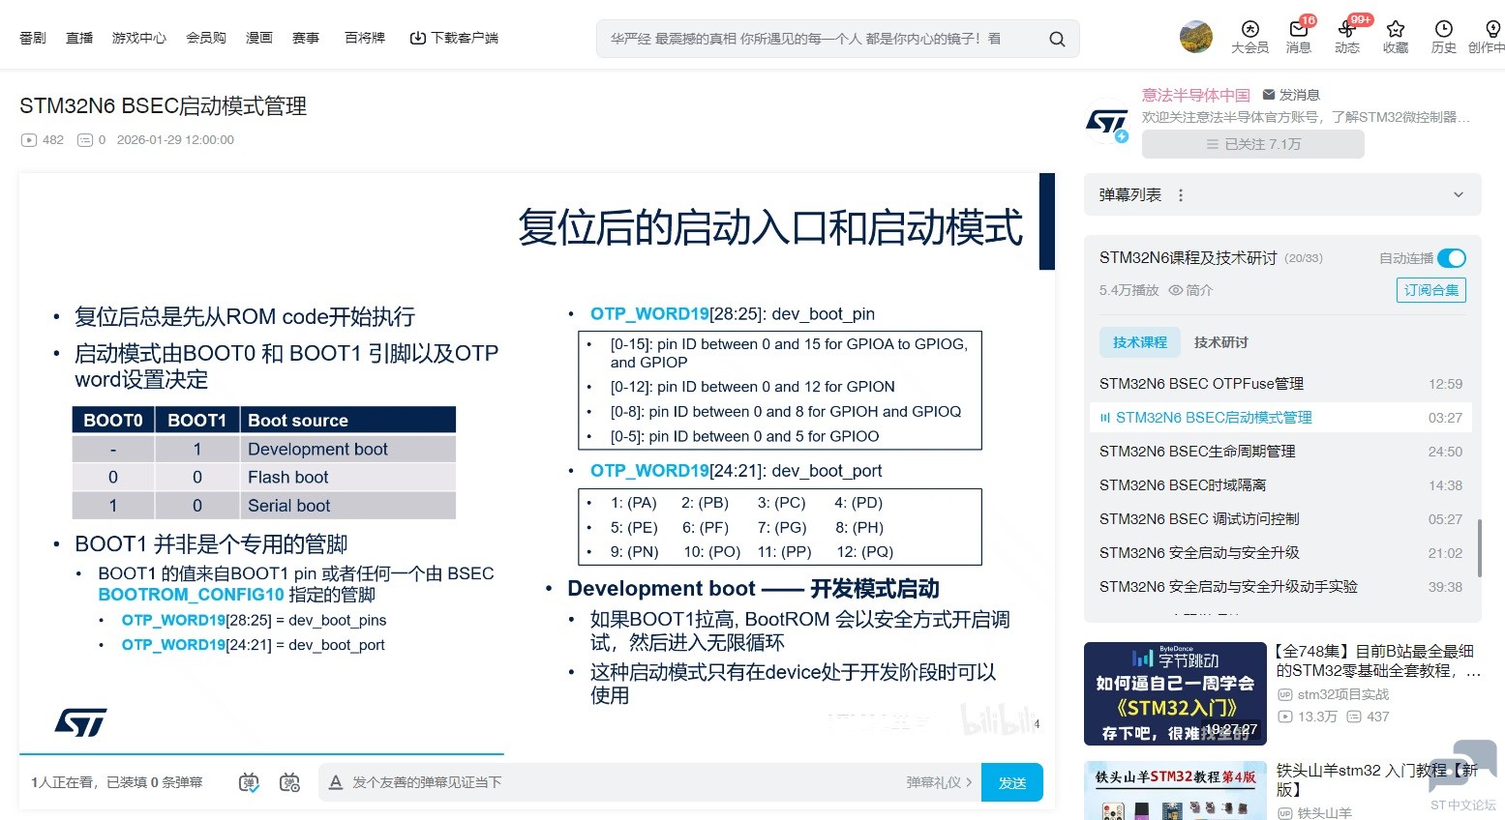
Task: Click publish date 2026-01-29 12:00:00
Action: [x=175, y=140]
